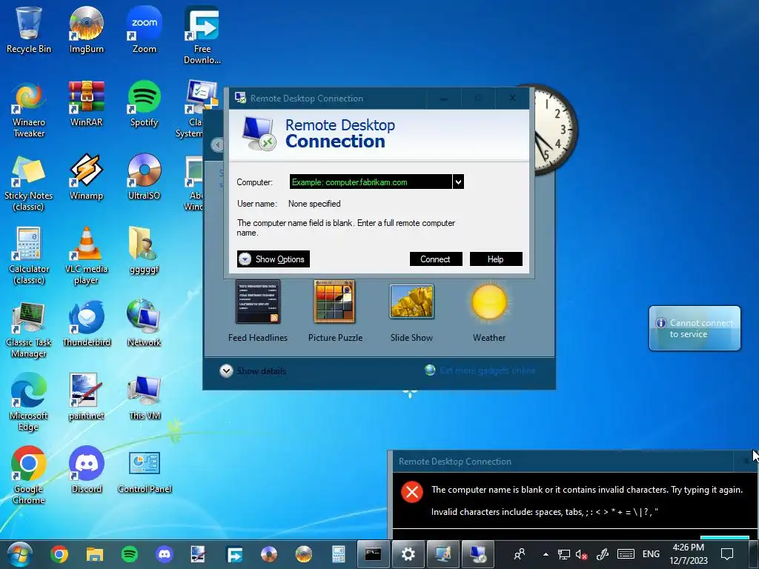
Task: Open File Explorer from the taskbar
Action: coord(95,554)
